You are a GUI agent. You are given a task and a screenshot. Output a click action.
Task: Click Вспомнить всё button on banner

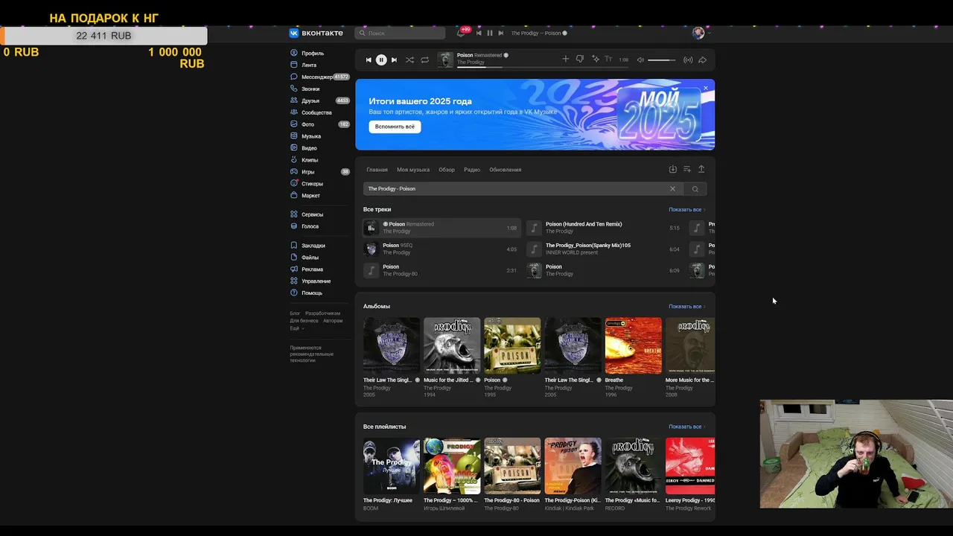point(395,127)
